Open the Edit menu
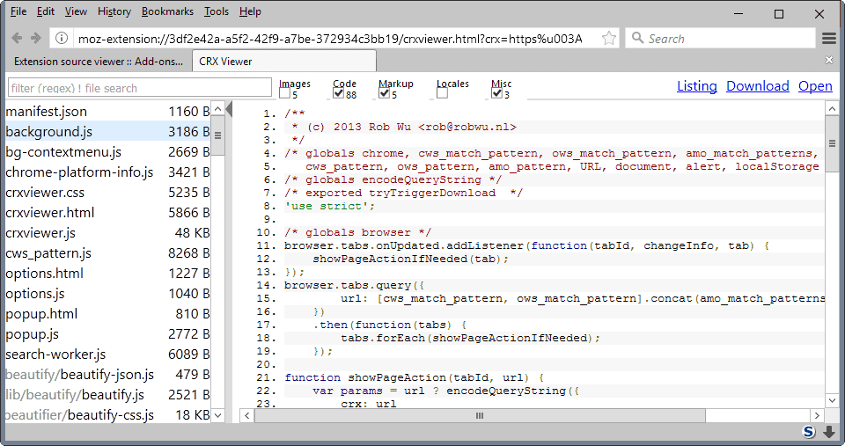 pos(45,11)
